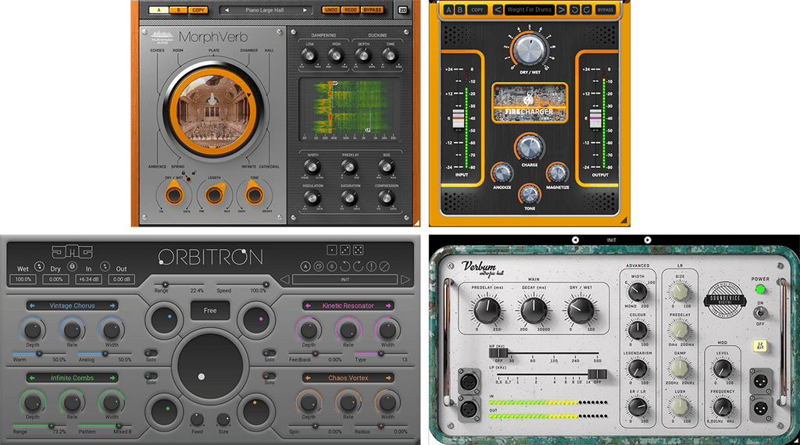The image size is (800, 445).
Task: Click Orbitron's three-dot dice randomize icon
Action: tap(345, 250)
